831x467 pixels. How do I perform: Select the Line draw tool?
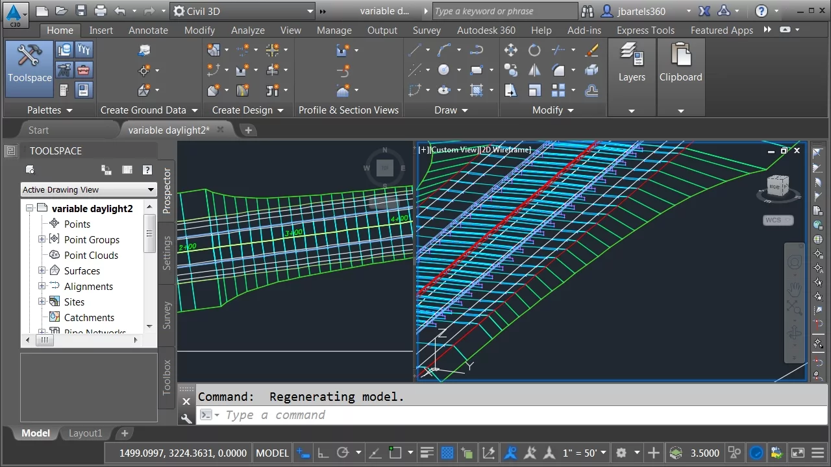click(415, 50)
